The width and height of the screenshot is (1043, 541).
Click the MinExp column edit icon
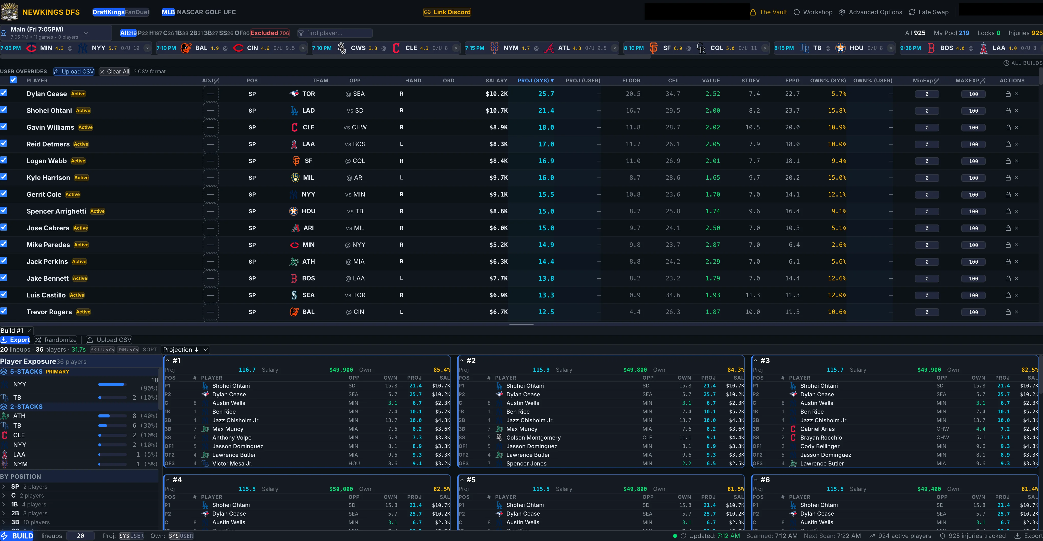click(936, 81)
